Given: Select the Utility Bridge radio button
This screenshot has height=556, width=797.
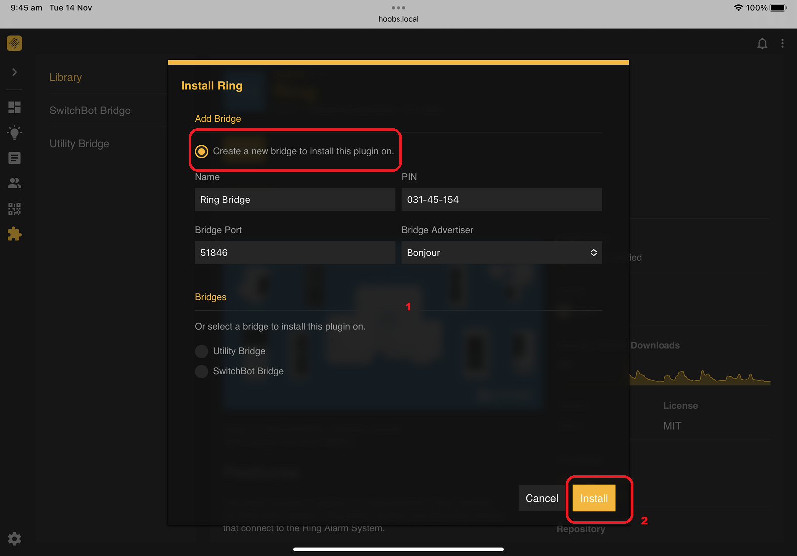Looking at the screenshot, I should point(201,351).
